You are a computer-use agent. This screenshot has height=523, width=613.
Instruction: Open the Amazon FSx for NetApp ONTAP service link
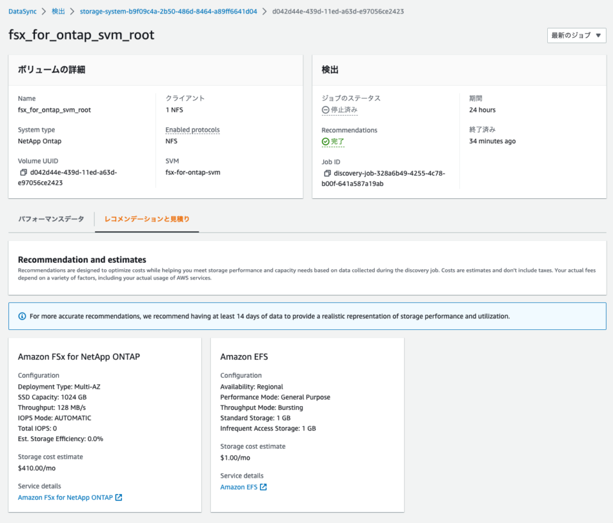point(64,497)
